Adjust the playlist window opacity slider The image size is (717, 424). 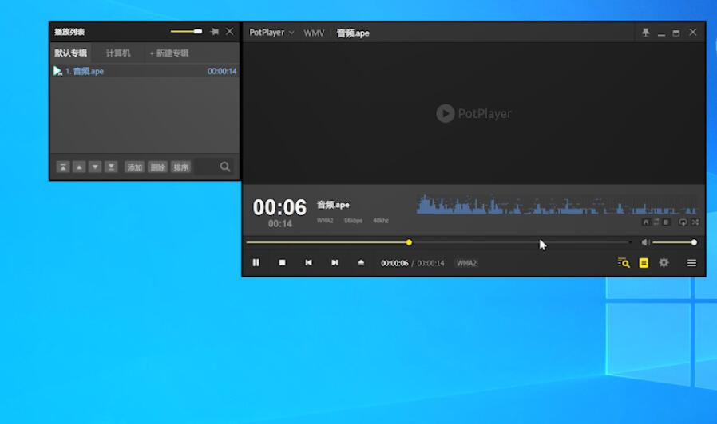coord(186,32)
